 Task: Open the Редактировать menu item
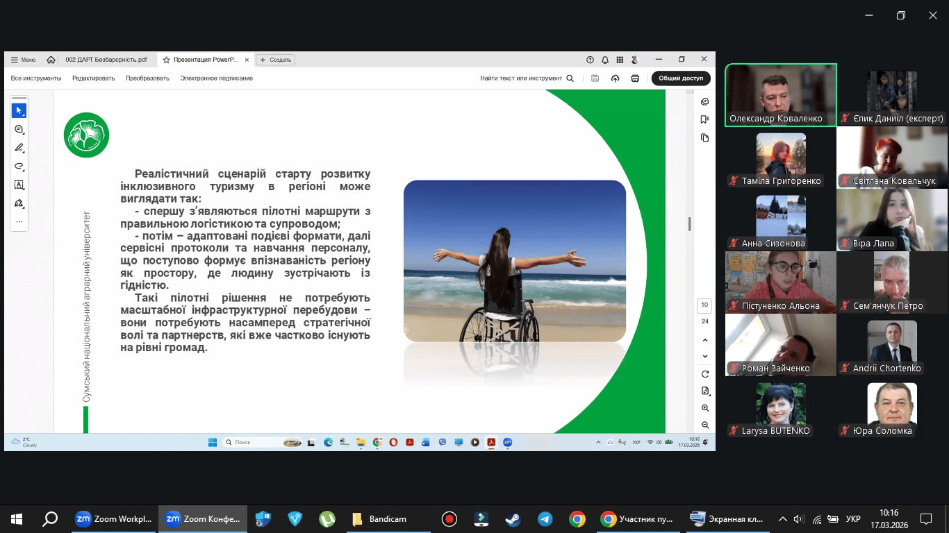(93, 78)
